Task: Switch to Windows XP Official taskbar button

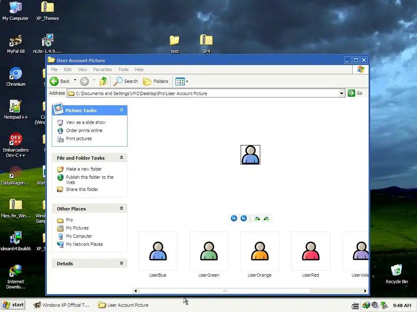Action: tap(61, 305)
